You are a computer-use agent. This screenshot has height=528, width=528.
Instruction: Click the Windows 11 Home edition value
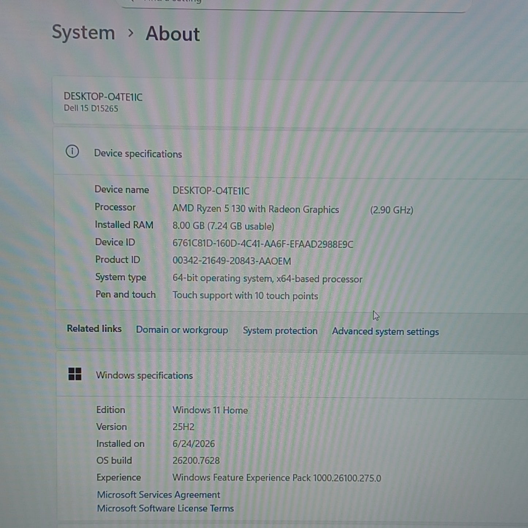(210, 410)
